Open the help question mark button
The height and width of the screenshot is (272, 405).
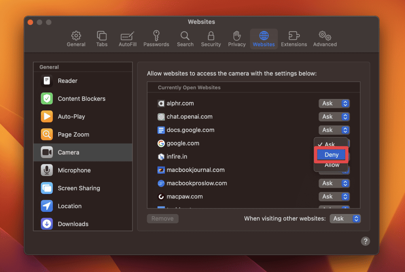coord(365,241)
